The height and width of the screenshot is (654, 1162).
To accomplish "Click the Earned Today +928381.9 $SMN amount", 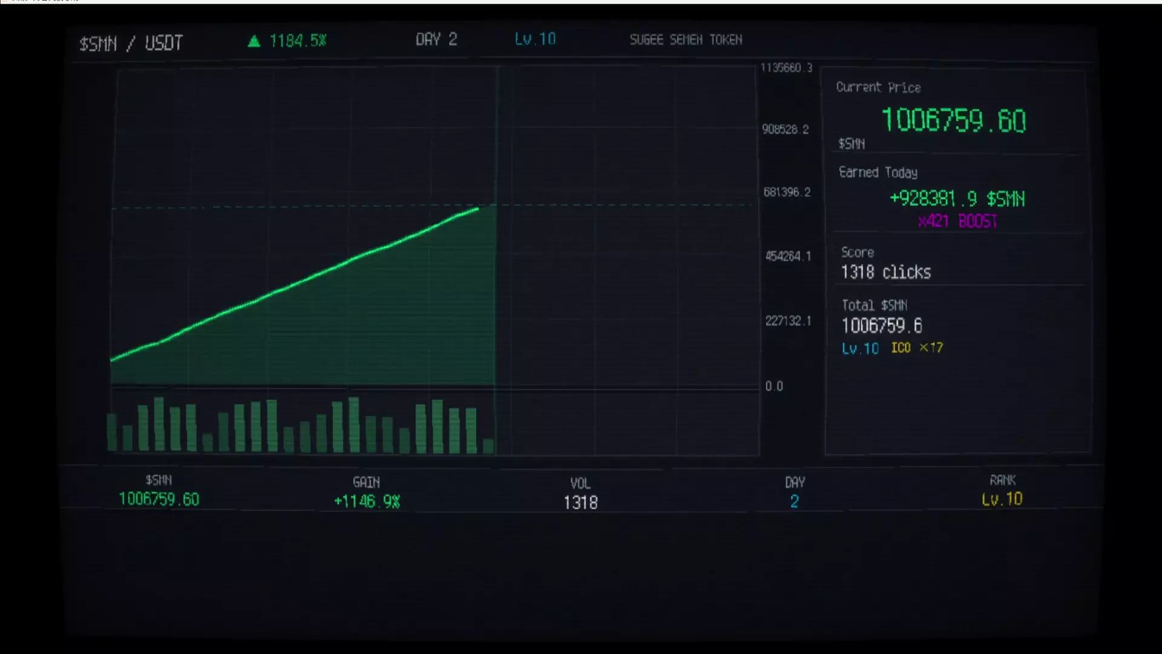I will click(x=957, y=199).
